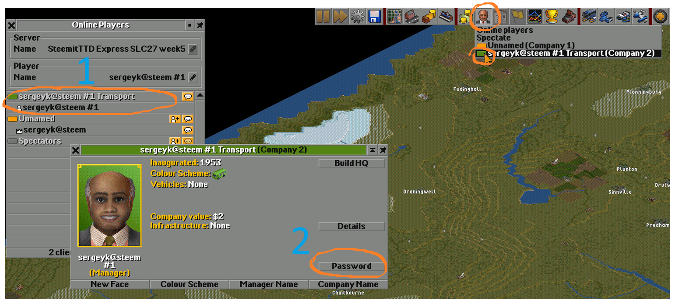Click the Plunton town label
Image resolution: width=675 pixels, height=303 pixels.
(627, 169)
